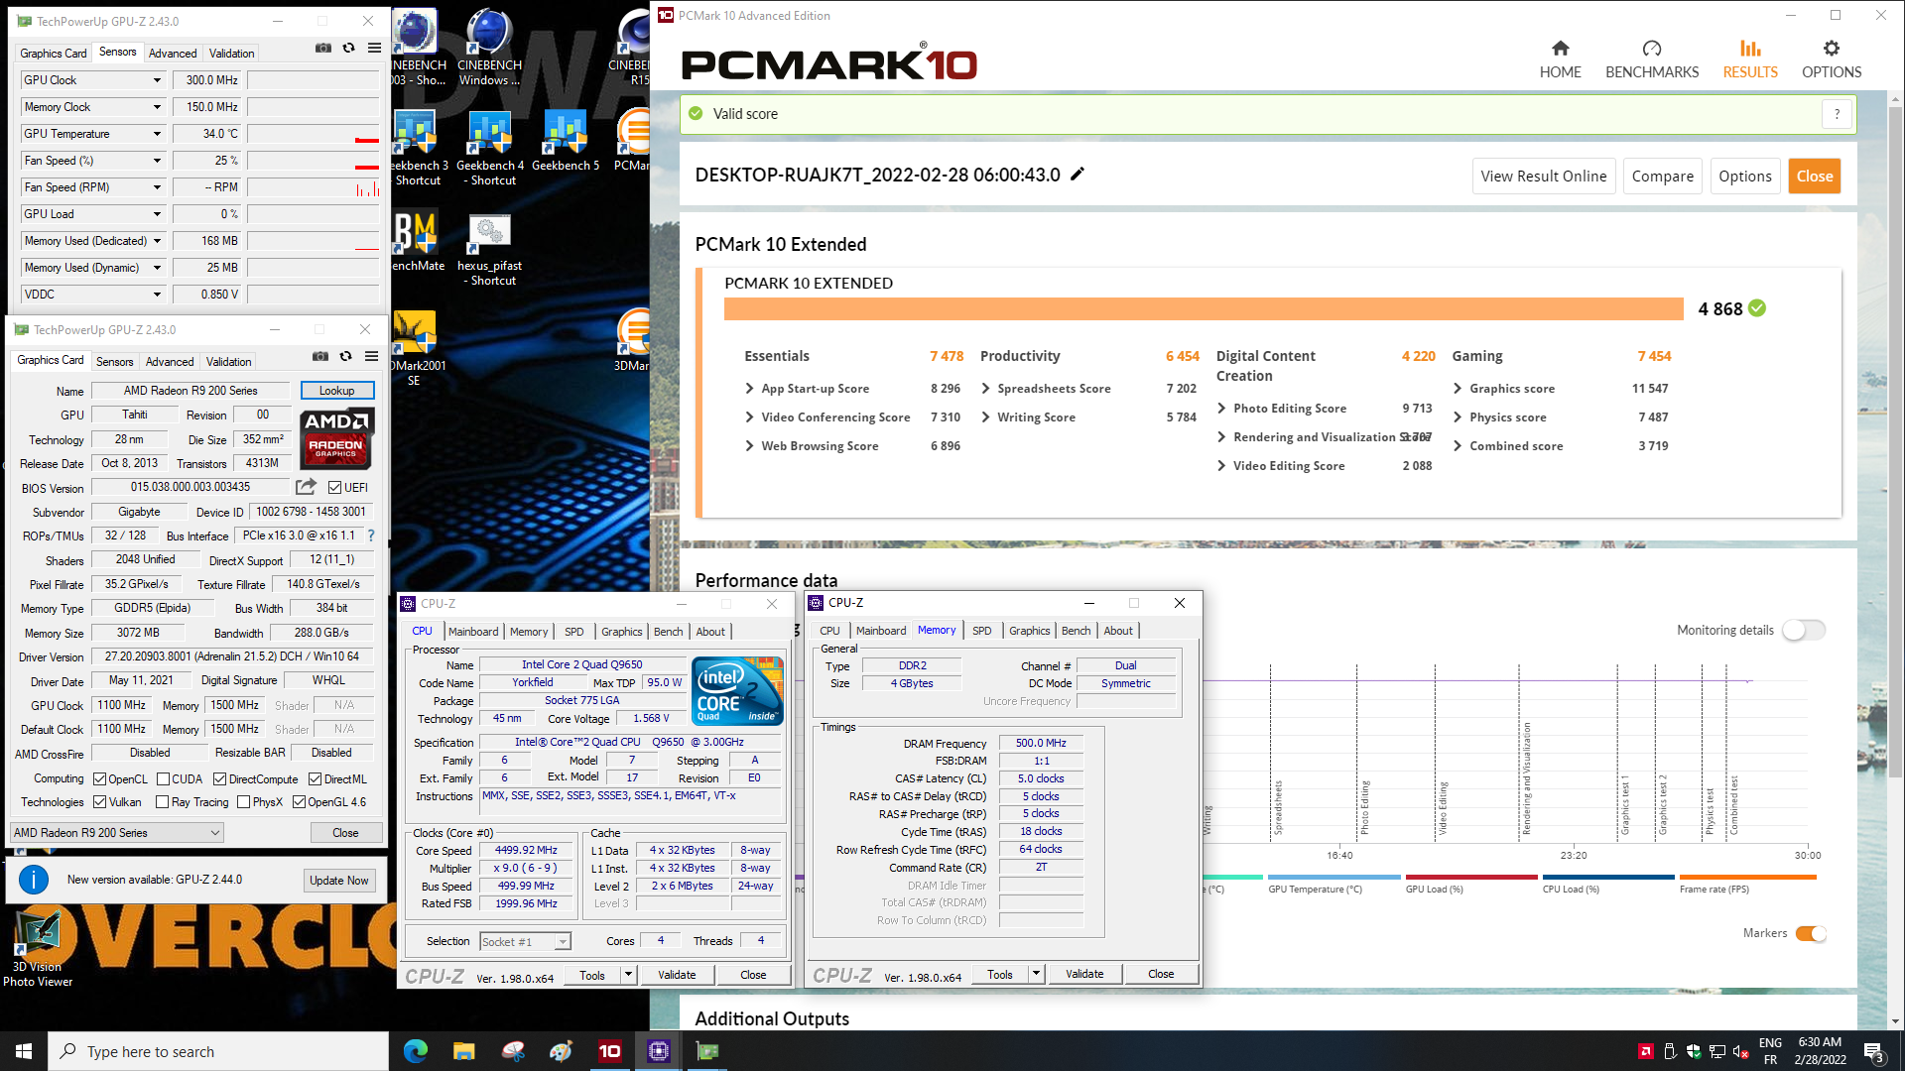Click Lookup button in GPU-Z
Image resolution: width=1905 pixels, height=1071 pixels.
coord(336,391)
